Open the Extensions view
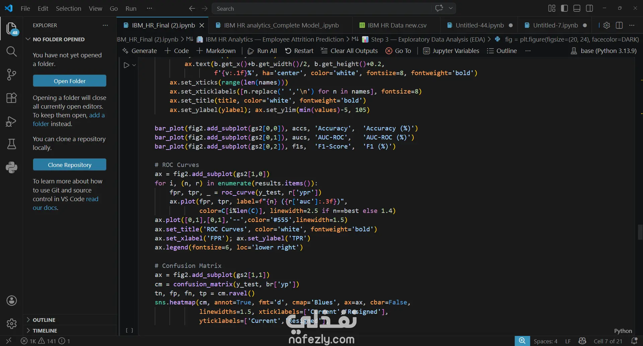The image size is (643, 346). click(12, 98)
